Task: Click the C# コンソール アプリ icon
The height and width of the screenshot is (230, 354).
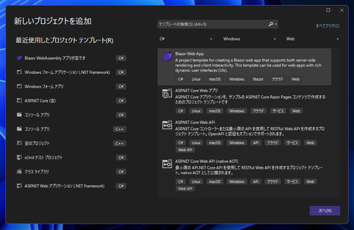Action: [x=19, y=114]
